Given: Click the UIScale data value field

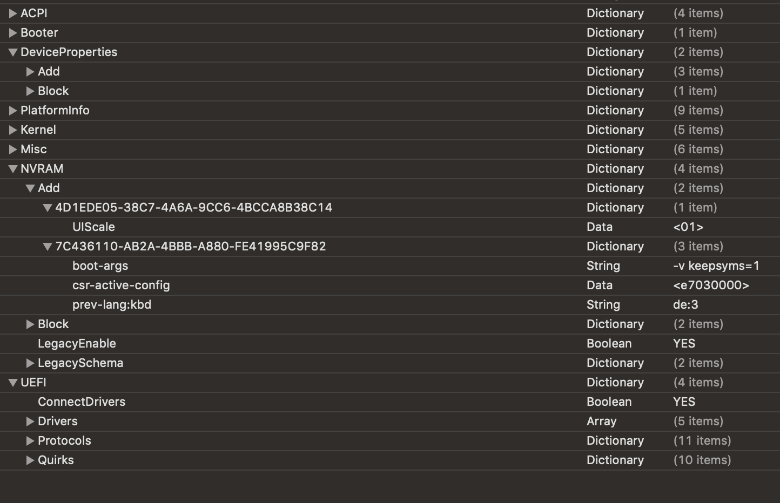Looking at the screenshot, I should pyautogui.click(x=688, y=227).
